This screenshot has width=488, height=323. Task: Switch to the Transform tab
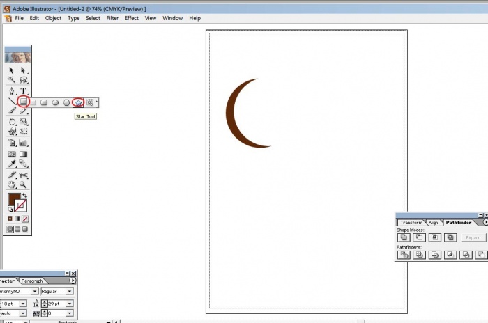[x=411, y=223]
